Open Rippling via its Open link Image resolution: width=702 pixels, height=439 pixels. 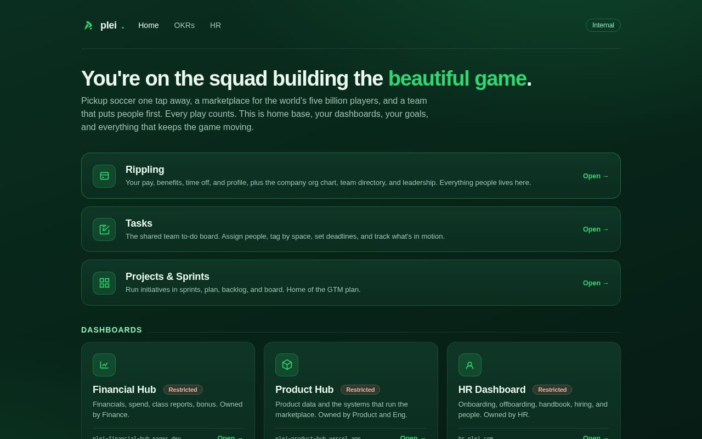(596, 176)
